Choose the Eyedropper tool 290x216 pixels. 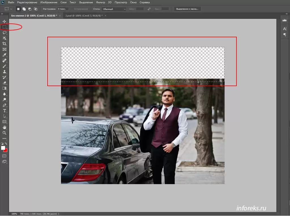(4, 55)
